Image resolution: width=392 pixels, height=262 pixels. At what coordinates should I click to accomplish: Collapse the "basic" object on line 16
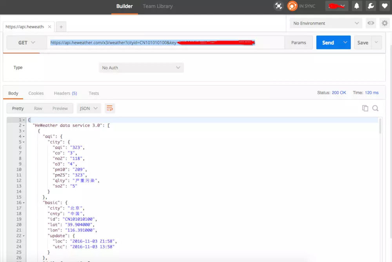coord(24,203)
